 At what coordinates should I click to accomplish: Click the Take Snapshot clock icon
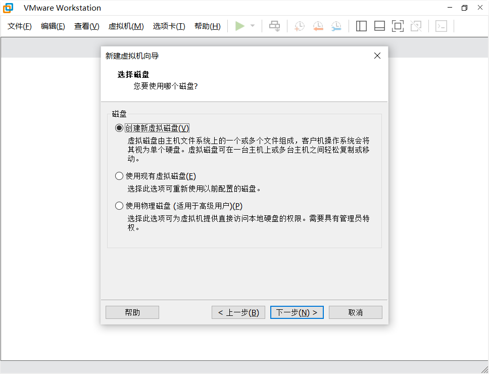tap(300, 26)
